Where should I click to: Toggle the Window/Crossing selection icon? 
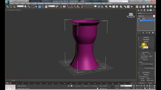pyautogui.click(x=35, y=7)
